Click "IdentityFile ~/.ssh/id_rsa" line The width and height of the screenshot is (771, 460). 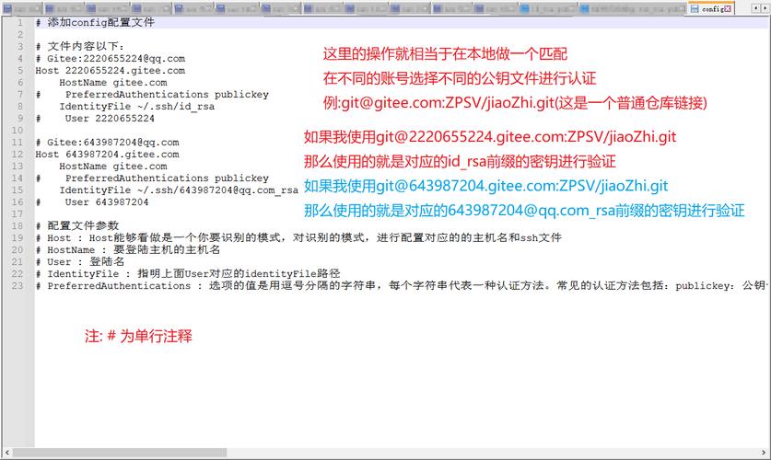pyautogui.click(x=136, y=107)
